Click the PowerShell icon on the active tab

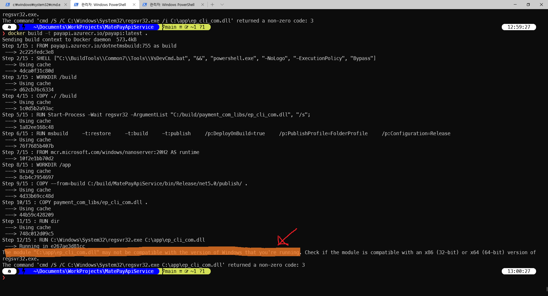coord(76,5)
